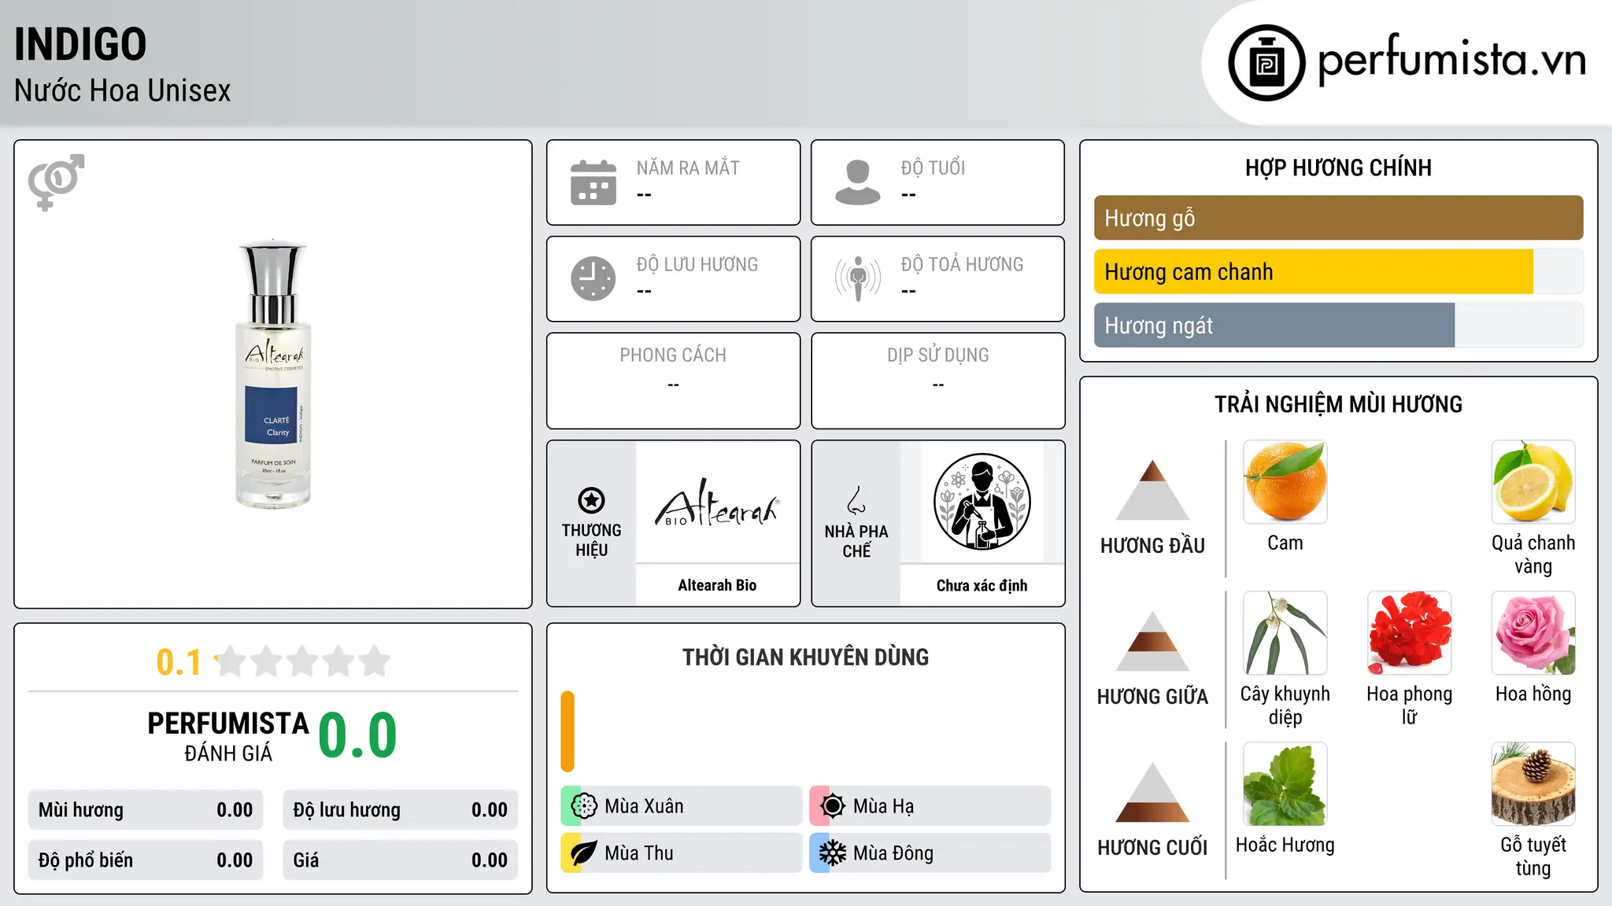Select the patchouli leaf note image

click(x=1285, y=784)
